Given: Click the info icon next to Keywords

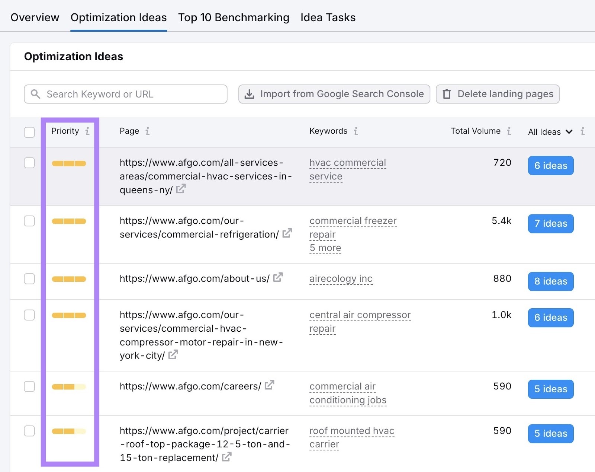Looking at the screenshot, I should pos(356,131).
